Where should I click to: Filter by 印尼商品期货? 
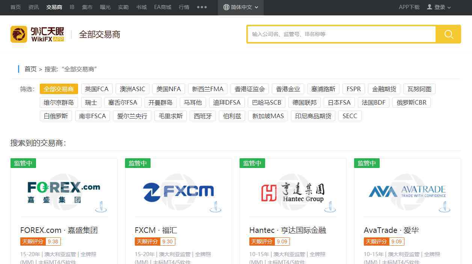coord(313,116)
